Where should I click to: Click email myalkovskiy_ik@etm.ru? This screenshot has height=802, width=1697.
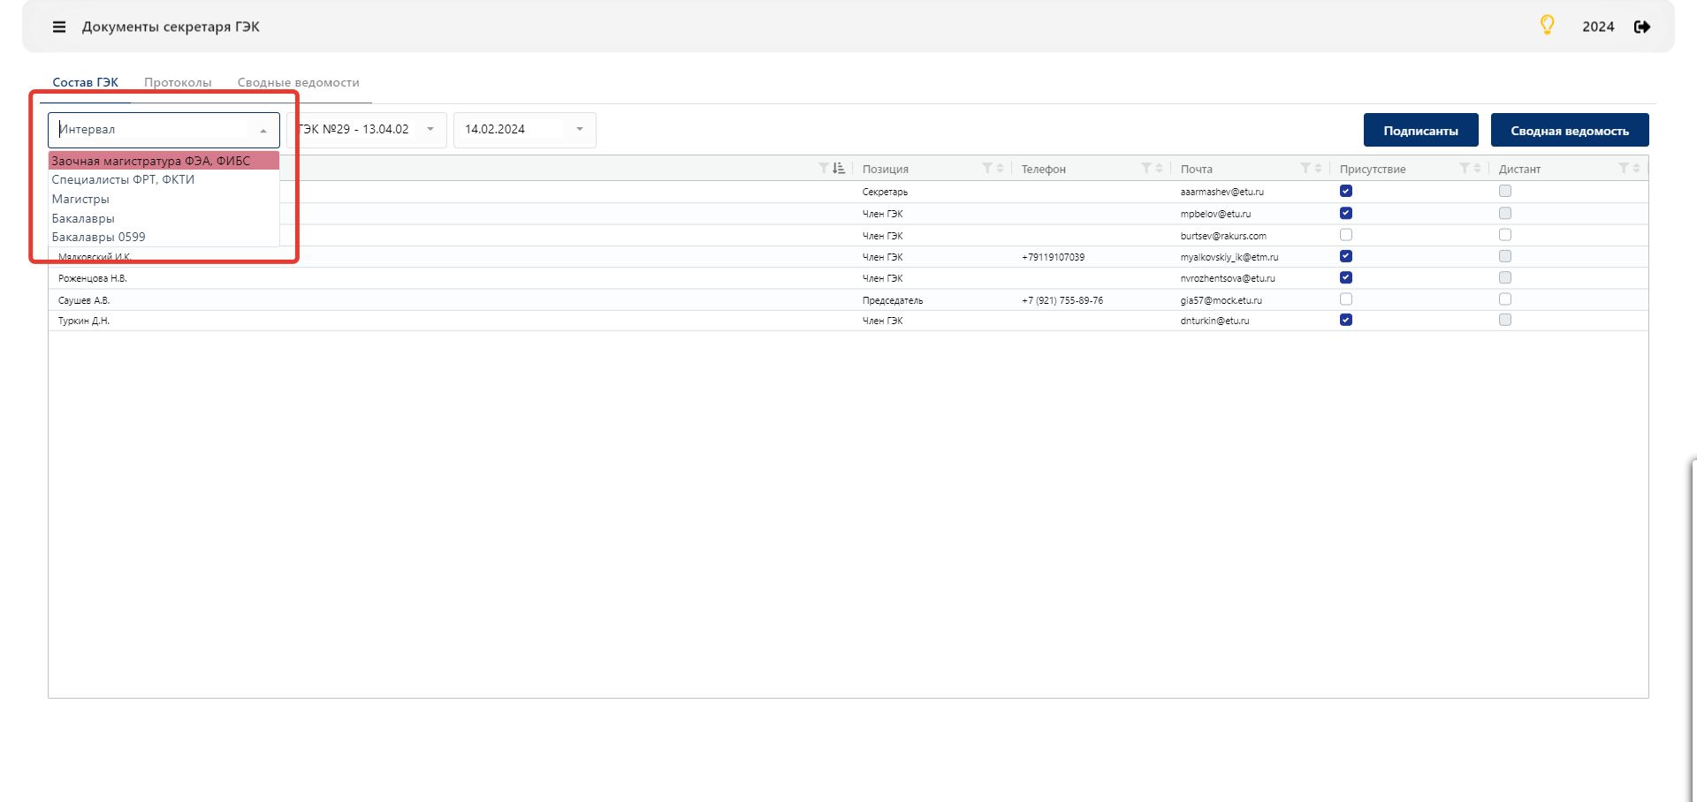(1229, 257)
